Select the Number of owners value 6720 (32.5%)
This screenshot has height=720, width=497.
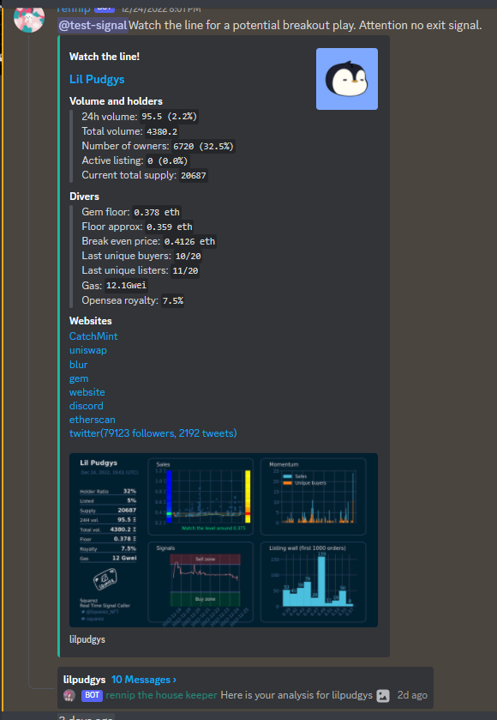(x=204, y=147)
